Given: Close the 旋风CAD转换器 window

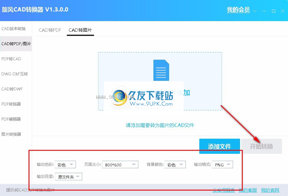Looking at the screenshot, I should point(283,11).
